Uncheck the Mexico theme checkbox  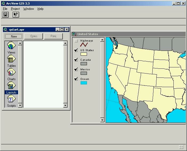76,69
